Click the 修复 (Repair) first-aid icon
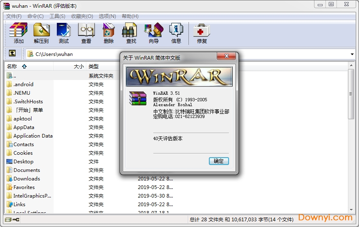359x227 pixels. (x=202, y=30)
